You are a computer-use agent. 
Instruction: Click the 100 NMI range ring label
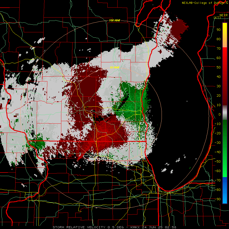[114, 20]
